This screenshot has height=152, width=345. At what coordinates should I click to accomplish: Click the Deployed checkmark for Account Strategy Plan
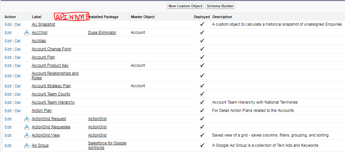coord(202,86)
